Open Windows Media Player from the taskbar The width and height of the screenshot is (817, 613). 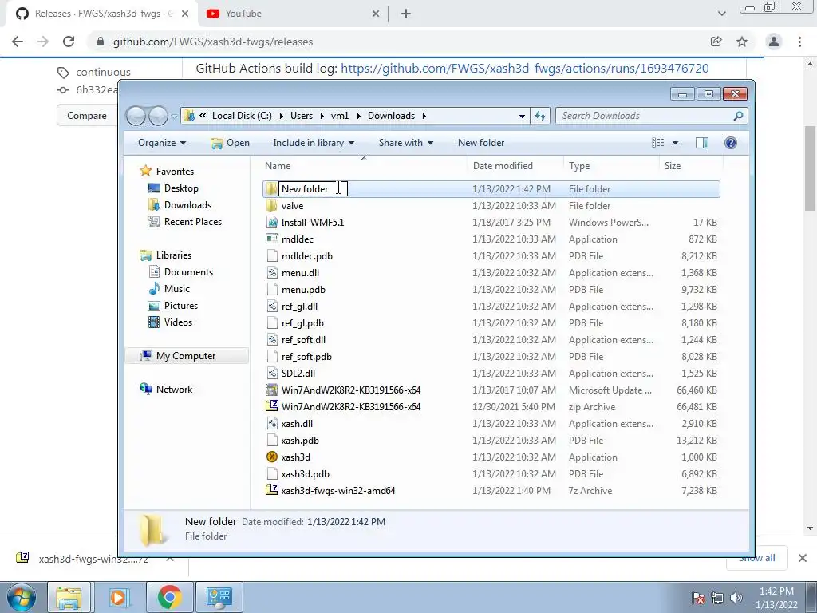click(118, 597)
